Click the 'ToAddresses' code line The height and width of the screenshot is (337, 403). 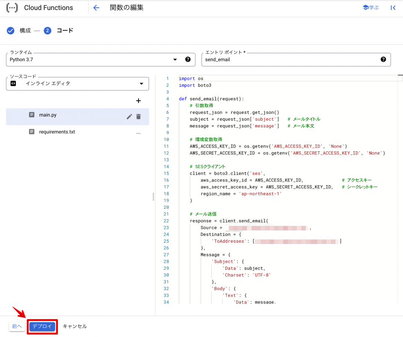click(x=276, y=241)
